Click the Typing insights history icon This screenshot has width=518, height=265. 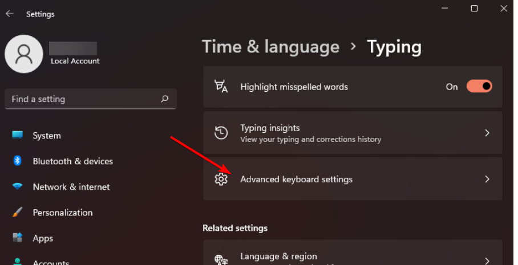point(221,133)
